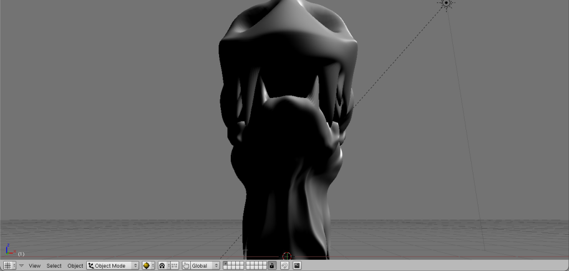Image resolution: width=569 pixels, height=271 pixels.
Task: Click the snap magnet icon
Action: pyautogui.click(x=284, y=266)
